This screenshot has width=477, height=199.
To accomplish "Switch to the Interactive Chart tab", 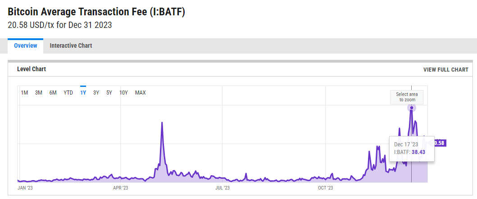I will point(71,45).
